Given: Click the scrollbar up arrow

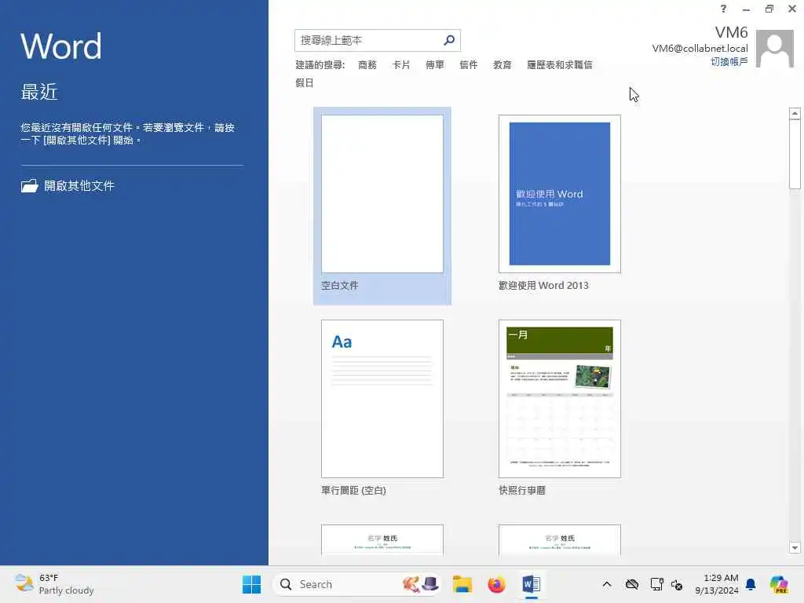Looking at the screenshot, I should pyautogui.click(x=795, y=113).
